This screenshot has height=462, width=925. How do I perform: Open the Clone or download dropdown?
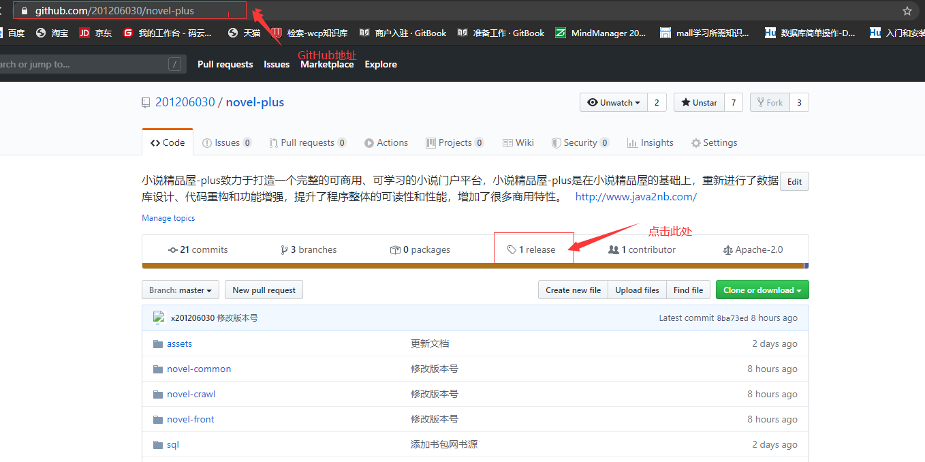coord(762,290)
